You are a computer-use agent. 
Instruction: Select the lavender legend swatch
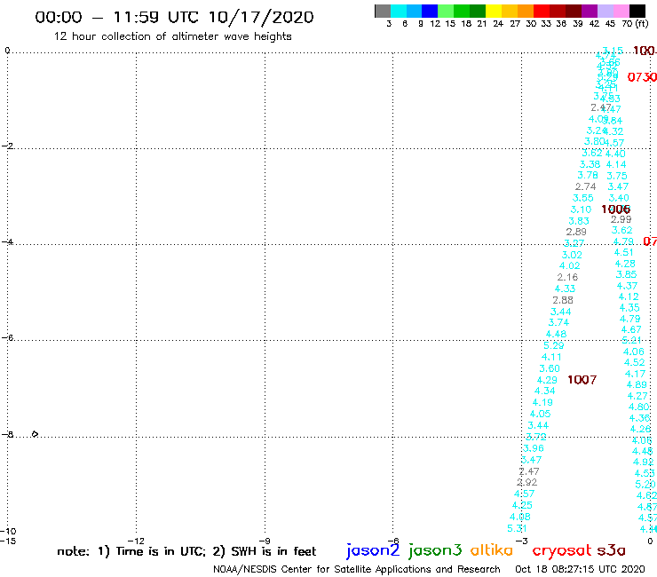(x=605, y=11)
